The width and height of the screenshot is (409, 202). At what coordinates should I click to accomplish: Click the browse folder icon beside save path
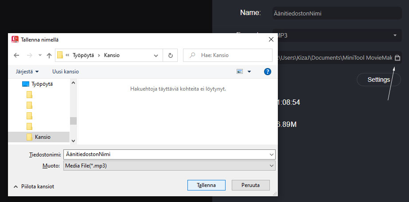point(397,57)
